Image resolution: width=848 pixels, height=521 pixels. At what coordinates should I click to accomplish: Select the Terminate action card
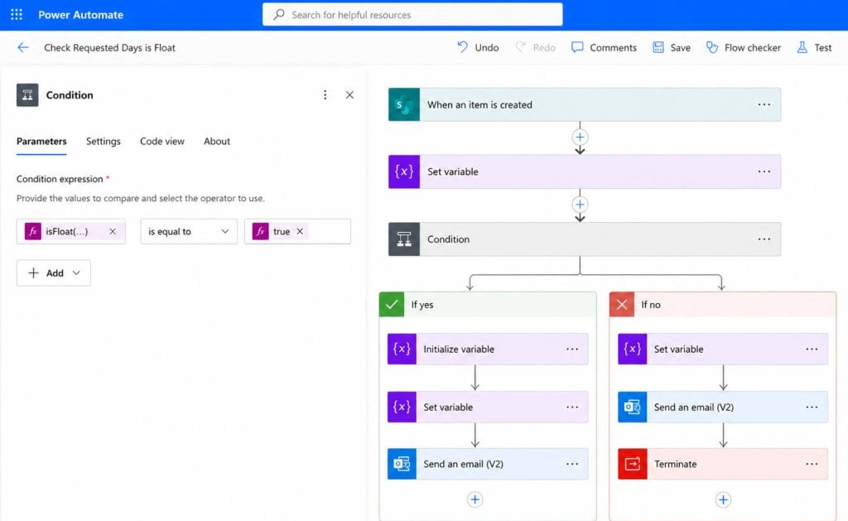pyautogui.click(x=723, y=464)
